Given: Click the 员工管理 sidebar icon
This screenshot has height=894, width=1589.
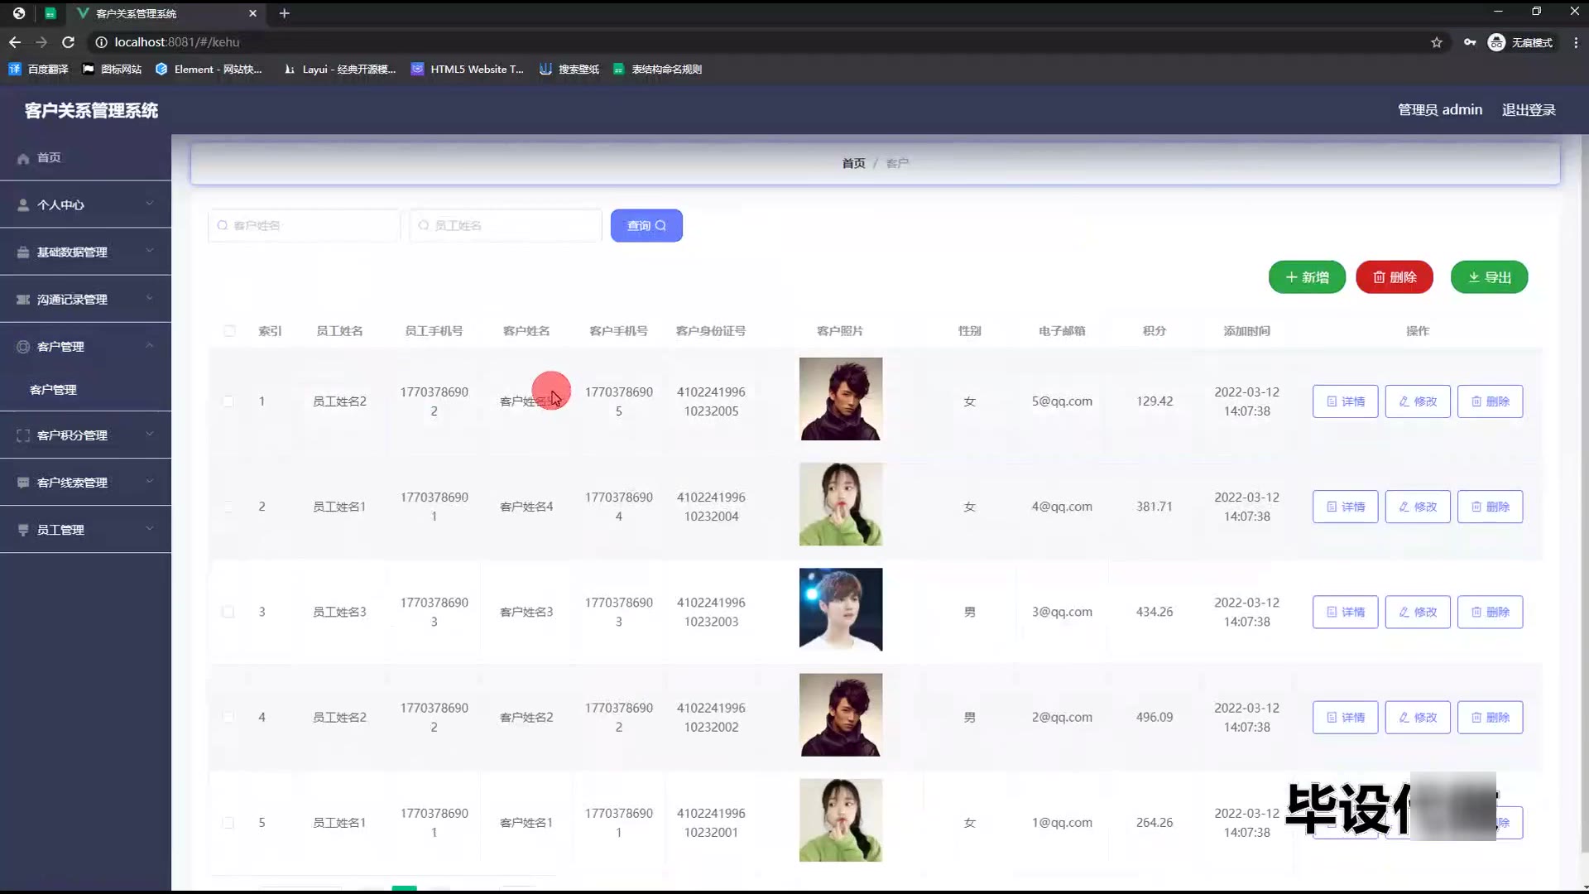Looking at the screenshot, I should [23, 530].
